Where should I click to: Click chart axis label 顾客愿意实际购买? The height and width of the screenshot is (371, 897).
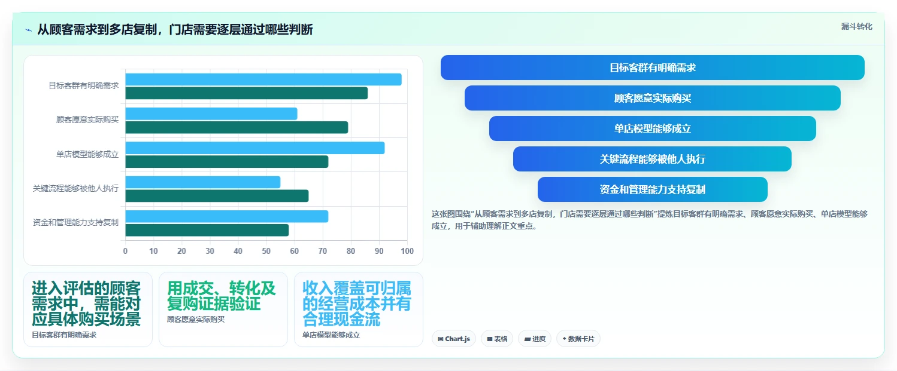click(x=87, y=119)
